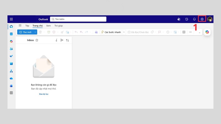
Task: Click the jump-to-bottom arrow in Inbox header
Action: coord(56,40)
